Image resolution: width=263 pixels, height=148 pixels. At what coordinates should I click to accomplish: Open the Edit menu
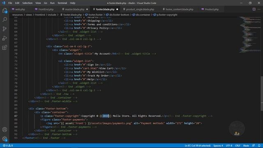tap(17, 3)
